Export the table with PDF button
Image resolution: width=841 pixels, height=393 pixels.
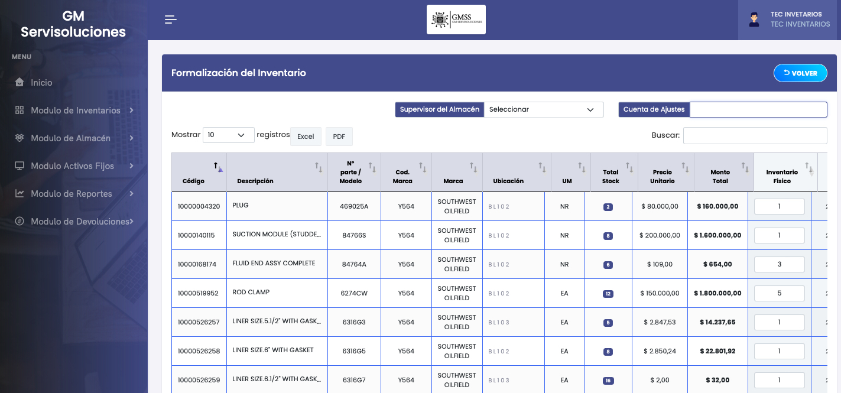(339, 137)
